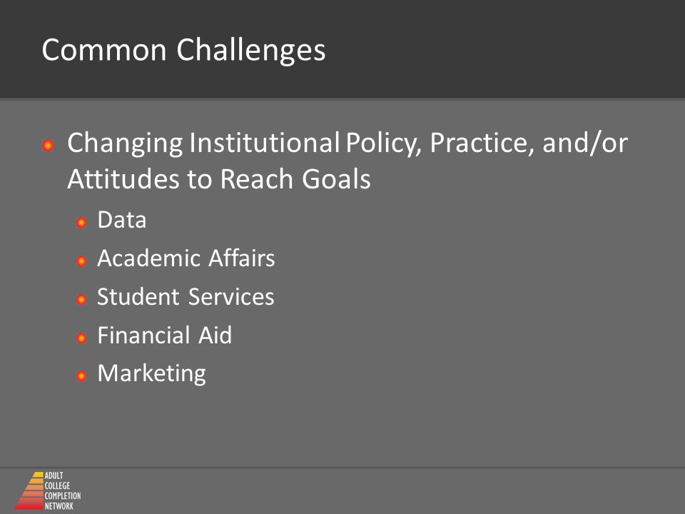Select the Common Challenges slide title
This screenshot has height=514, width=685.
(183, 50)
